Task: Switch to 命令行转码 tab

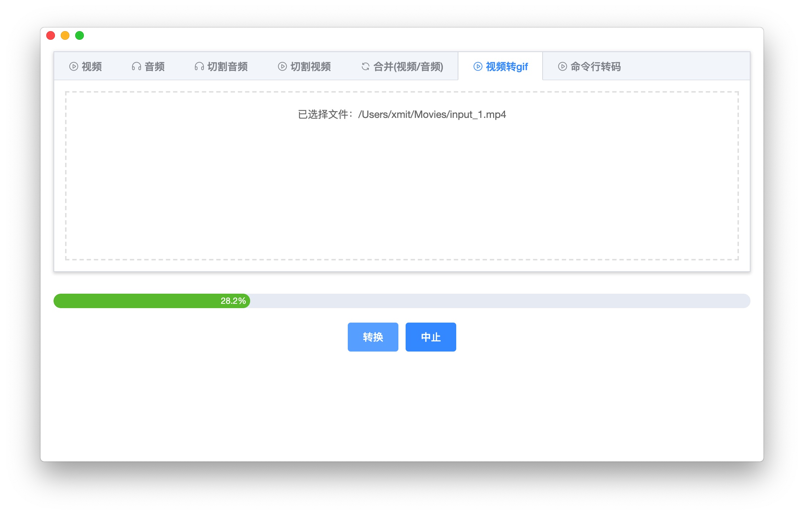Action: coord(595,67)
